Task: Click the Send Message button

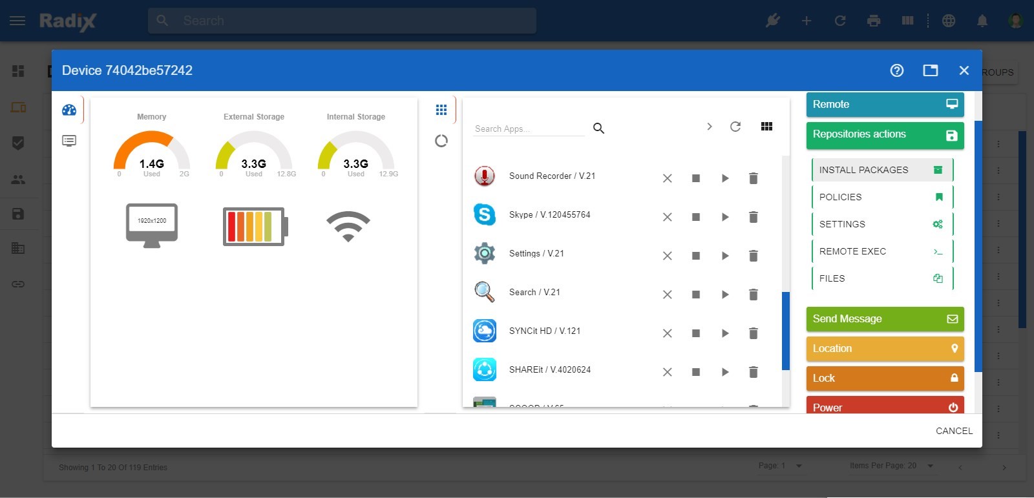Action: (885, 319)
